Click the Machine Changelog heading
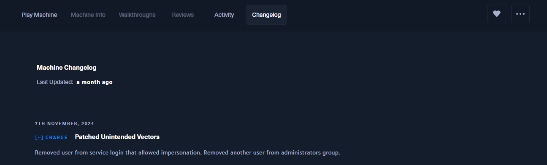This screenshot has height=165, width=547. (67, 68)
